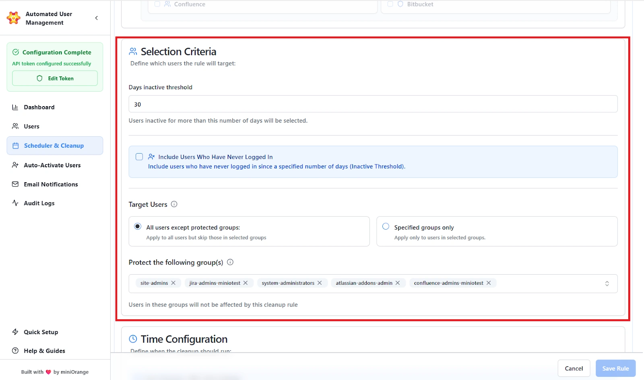Open the protected groups selection dropdown
Image resolution: width=644 pixels, height=380 pixels.
tap(607, 283)
